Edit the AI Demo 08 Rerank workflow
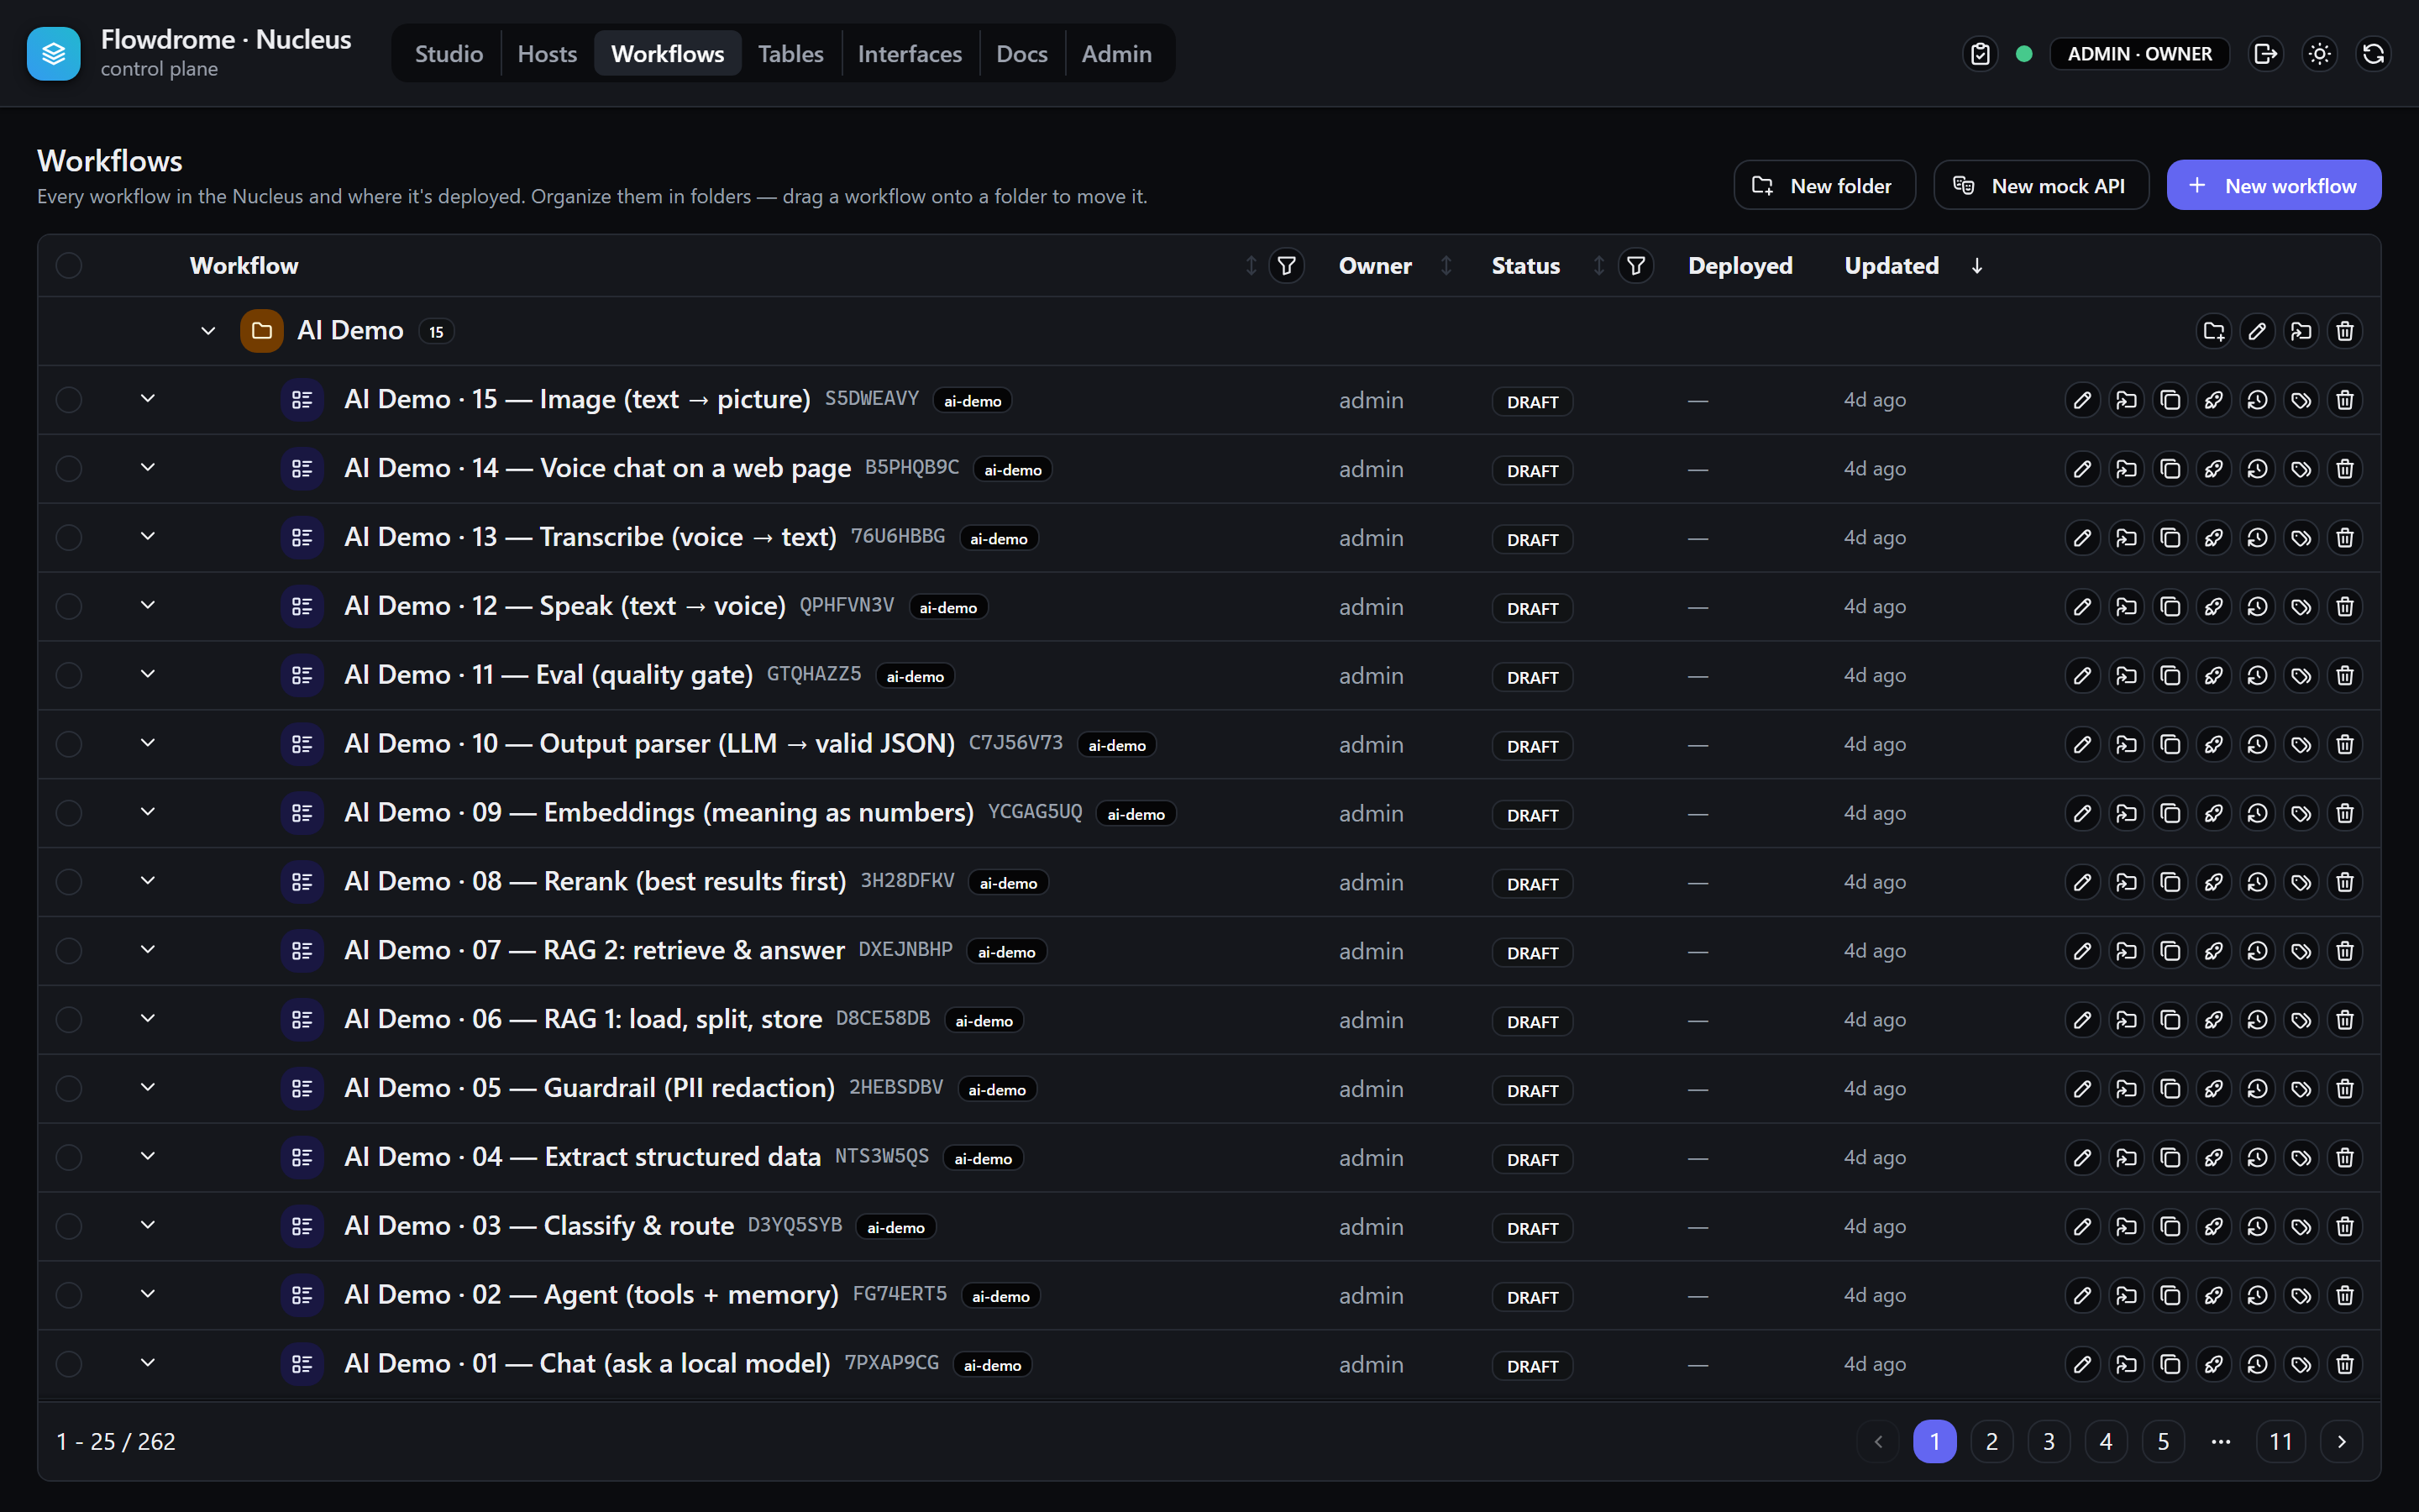2419x1512 pixels. pos(2082,882)
